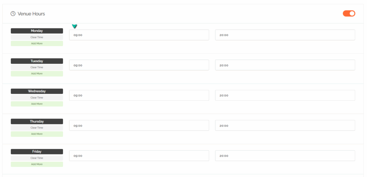
Task: Add More hours for Wednesday
Action: 37,104
